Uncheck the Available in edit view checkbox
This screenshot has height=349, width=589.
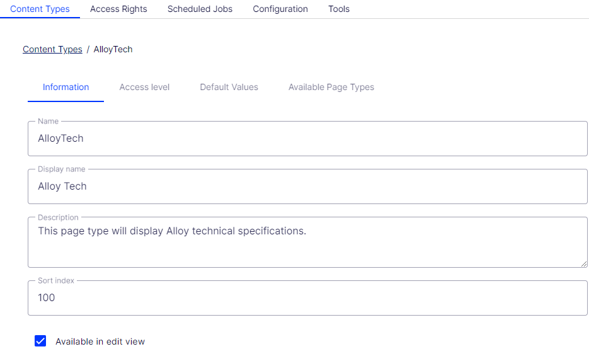pyautogui.click(x=40, y=341)
